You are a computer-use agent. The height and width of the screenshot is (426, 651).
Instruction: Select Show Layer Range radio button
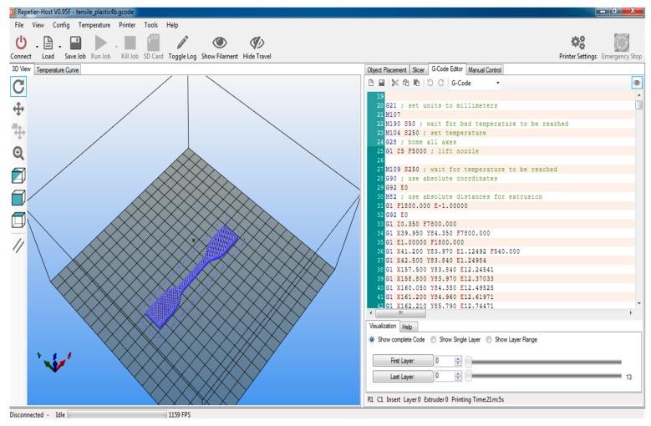(x=489, y=340)
